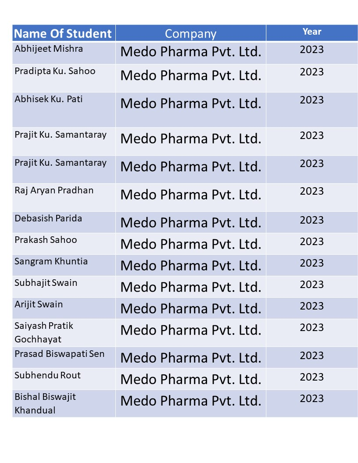The width and height of the screenshot is (358, 463).
Task: Click the company cell beside Arijit Swain
Action: click(191, 308)
